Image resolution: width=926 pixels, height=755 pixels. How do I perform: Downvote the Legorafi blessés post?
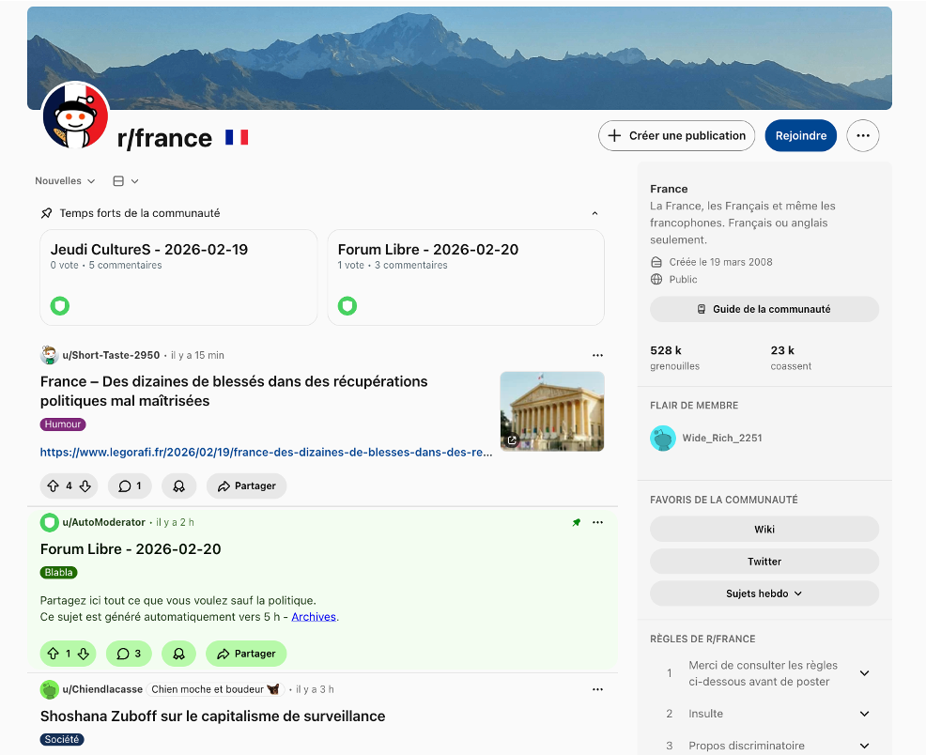coord(85,485)
